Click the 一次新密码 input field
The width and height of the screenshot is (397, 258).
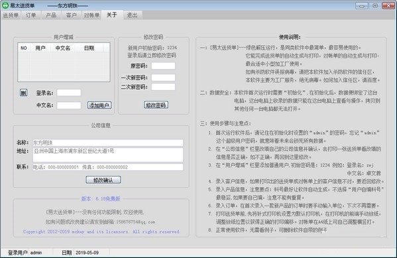(163, 78)
